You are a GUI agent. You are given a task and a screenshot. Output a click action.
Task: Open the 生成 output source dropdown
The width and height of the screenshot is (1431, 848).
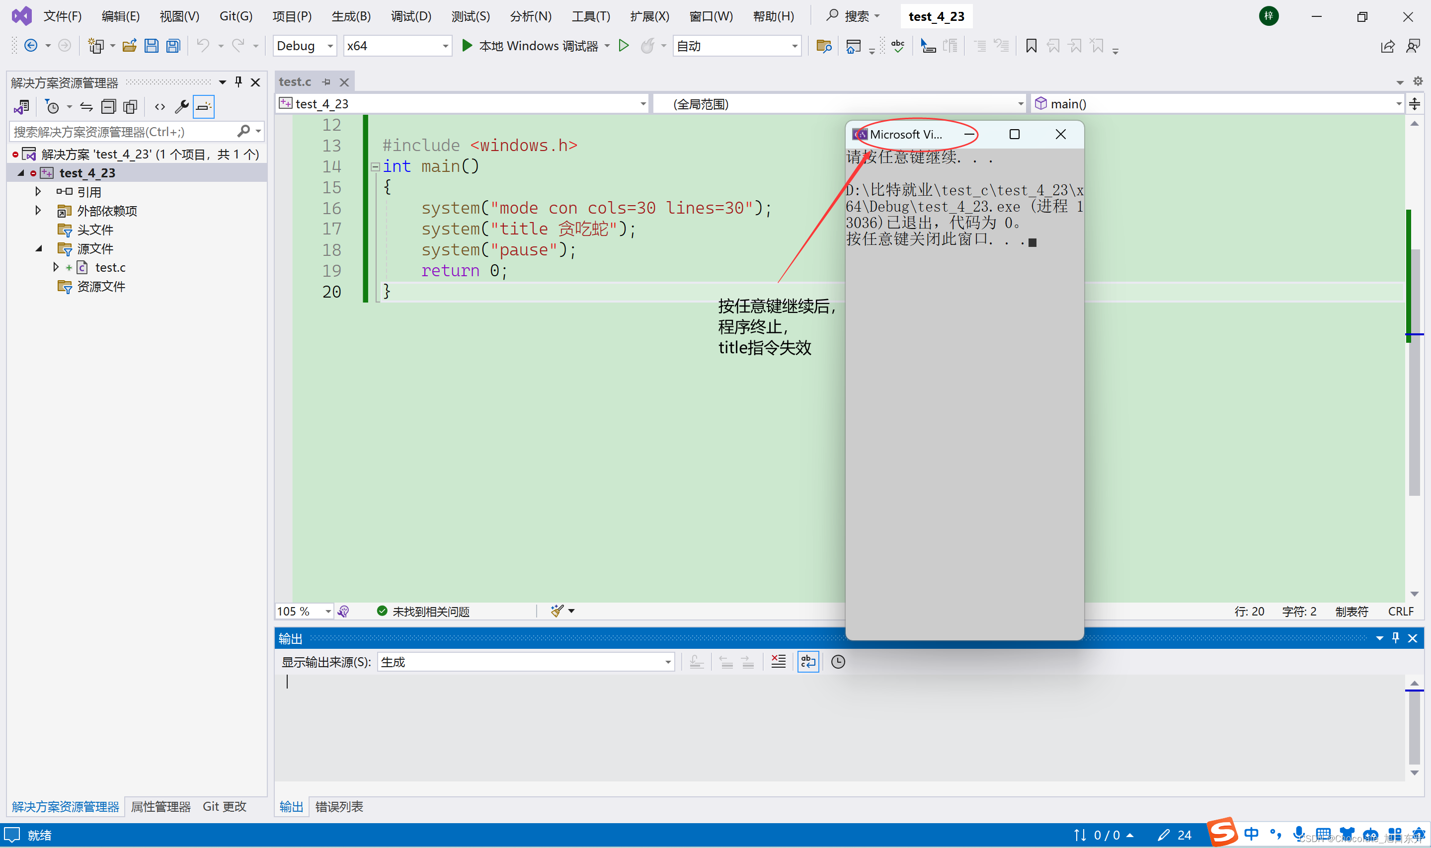pyautogui.click(x=526, y=662)
